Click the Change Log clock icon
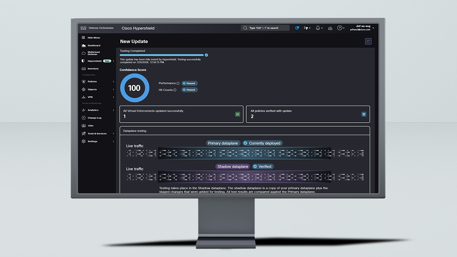 [x=84, y=118]
